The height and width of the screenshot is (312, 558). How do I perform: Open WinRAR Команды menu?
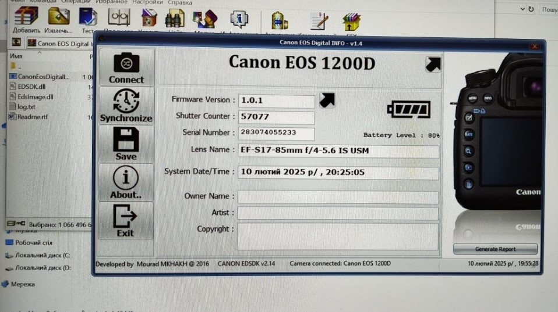[43, 2]
